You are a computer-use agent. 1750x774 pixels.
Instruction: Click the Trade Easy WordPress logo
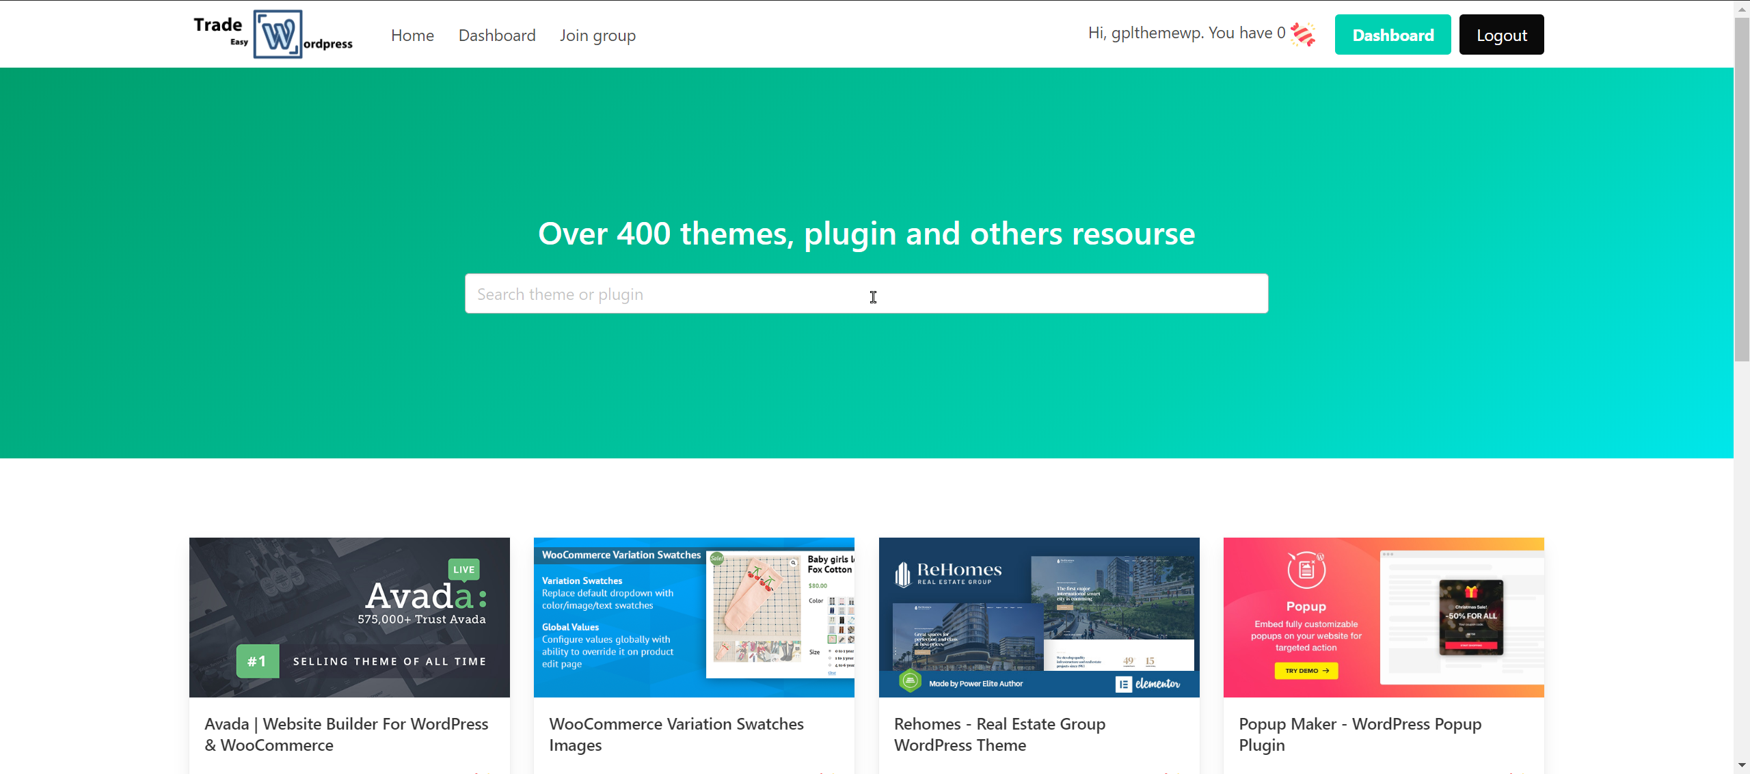[x=273, y=34]
